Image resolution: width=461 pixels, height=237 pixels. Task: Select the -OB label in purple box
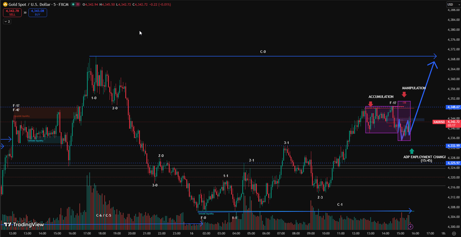pos(404,103)
